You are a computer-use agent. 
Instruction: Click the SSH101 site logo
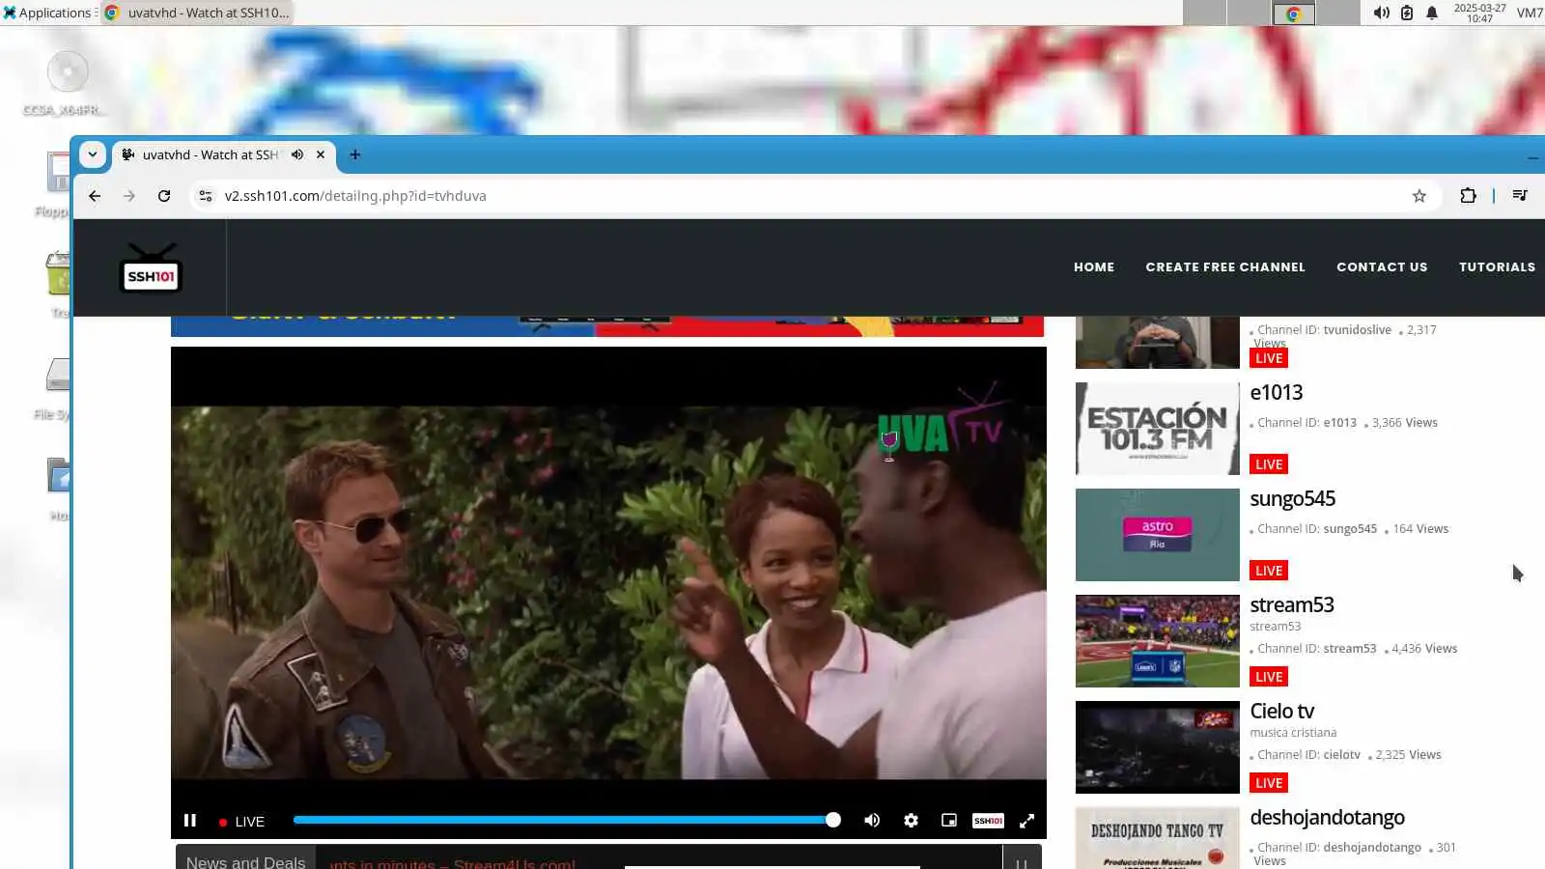coord(151,268)
